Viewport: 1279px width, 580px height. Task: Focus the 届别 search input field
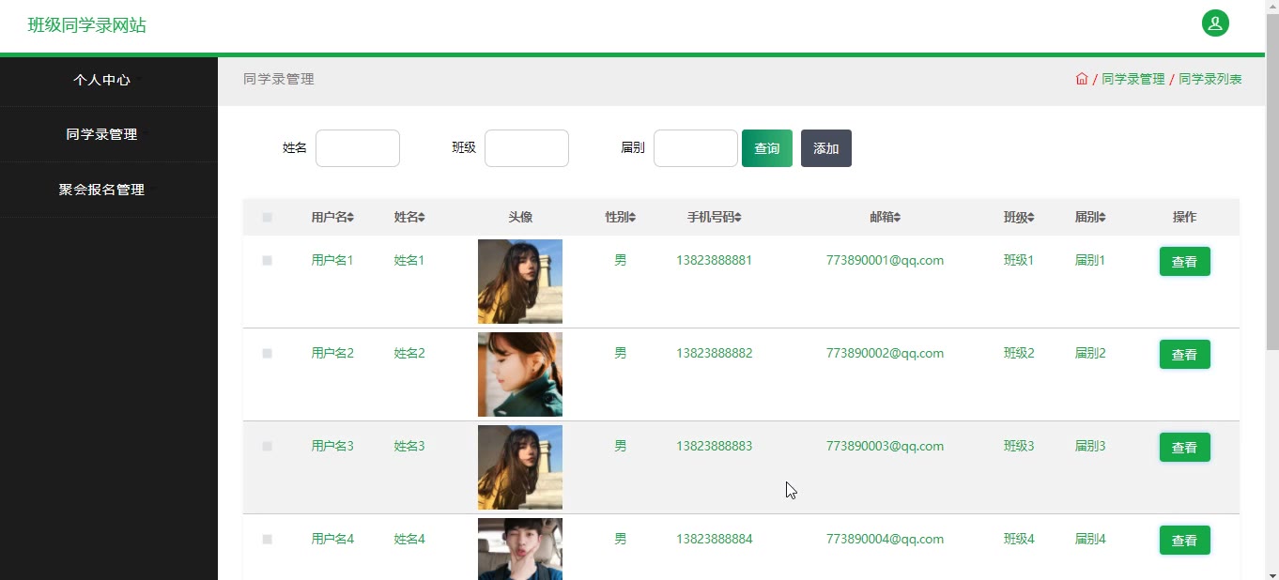pyautogui.click(x=696, y=148)
